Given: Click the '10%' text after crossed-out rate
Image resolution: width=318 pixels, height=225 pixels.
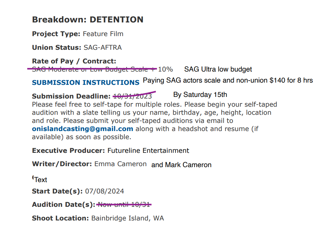Looking at the screenshot, I should (x=165, y=69).
